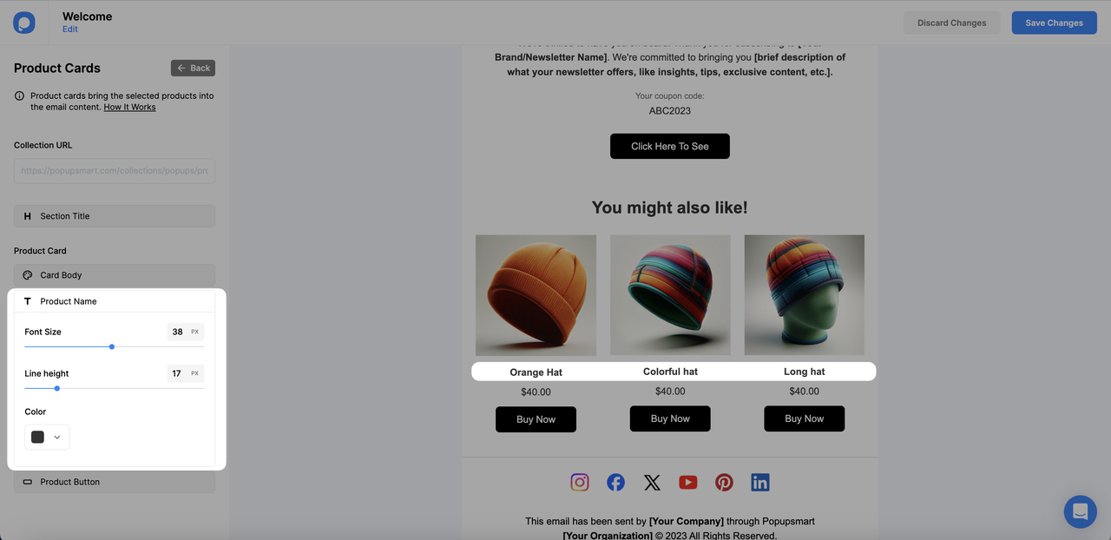Click the LinkedIn icon in email footer
The image size is (1111, 540).
tap(760, 482)
